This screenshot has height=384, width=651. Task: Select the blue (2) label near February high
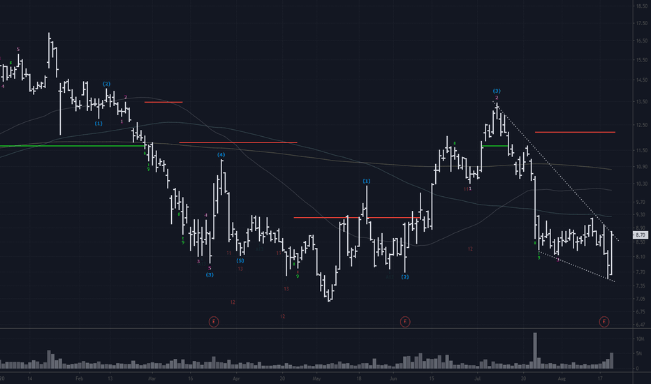(x=107, y=84)
